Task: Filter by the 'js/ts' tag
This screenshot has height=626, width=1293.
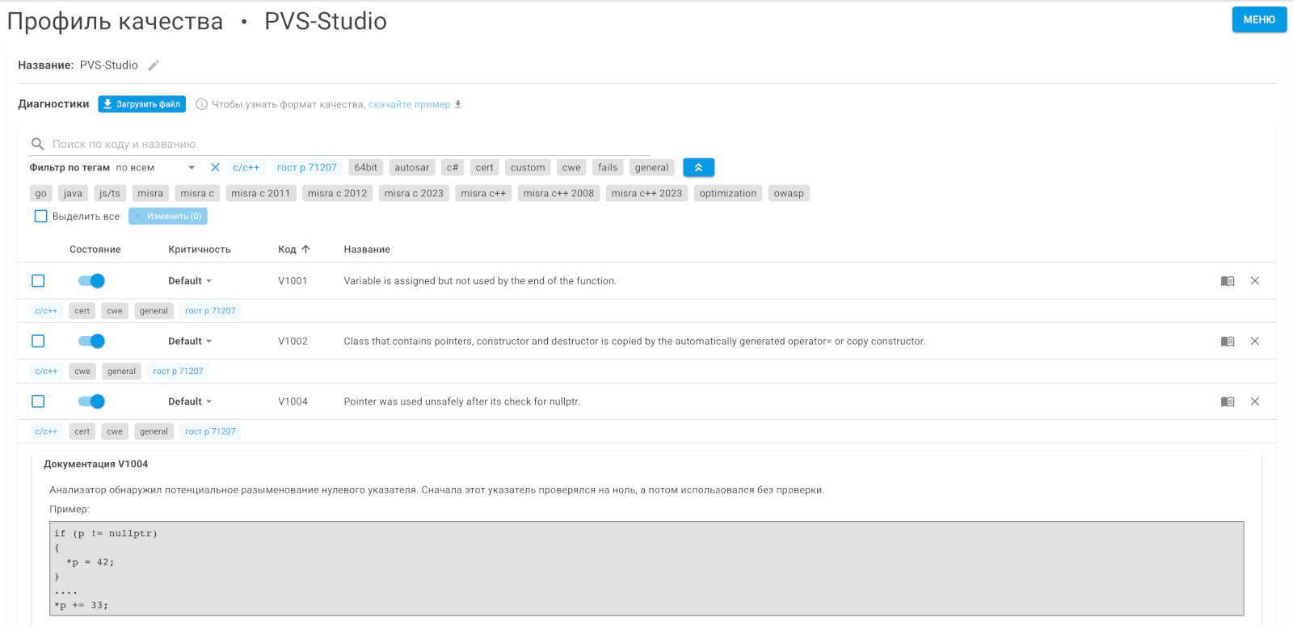Action: [110, 194]
